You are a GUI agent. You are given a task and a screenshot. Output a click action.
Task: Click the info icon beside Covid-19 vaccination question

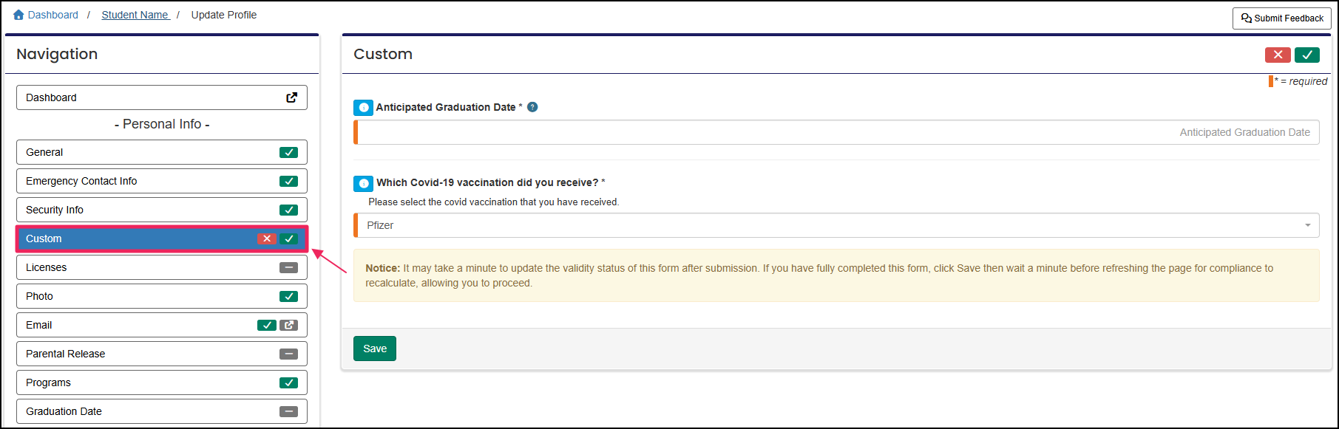pos(363,183)
